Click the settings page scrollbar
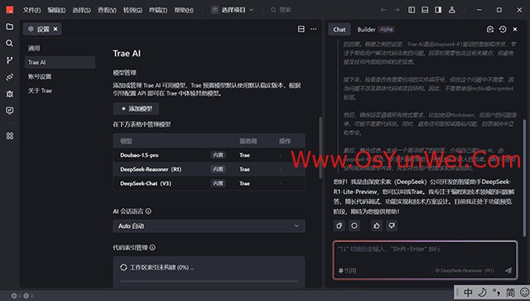530x301 pixels. [x=320, y=148]
